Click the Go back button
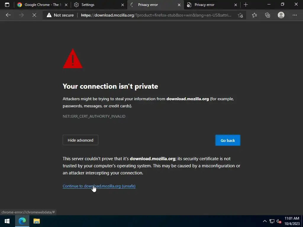Image resolution: width=303 pixels, height=227 pixels. pos(228,140)
